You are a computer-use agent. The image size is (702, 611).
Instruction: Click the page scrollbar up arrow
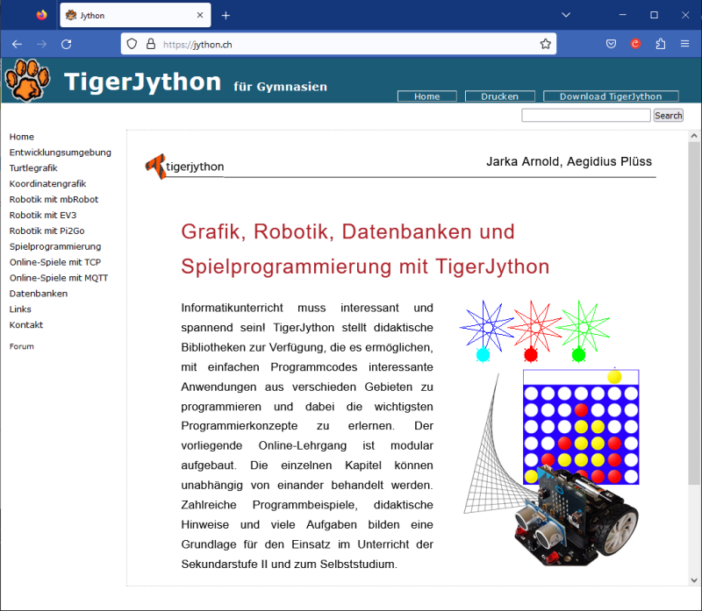[x=694, y=136]
